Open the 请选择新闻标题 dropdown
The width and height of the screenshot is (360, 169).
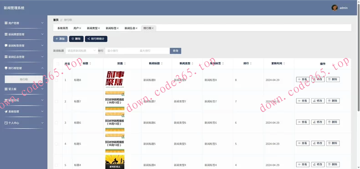click(82, 51)
